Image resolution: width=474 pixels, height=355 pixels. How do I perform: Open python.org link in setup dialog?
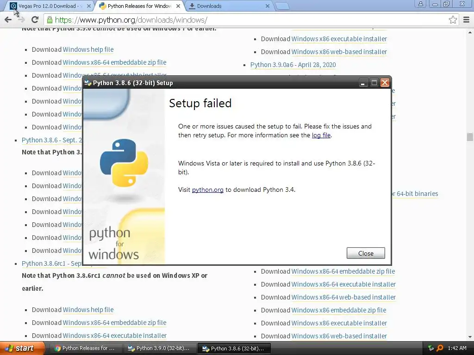click(208, 190)
